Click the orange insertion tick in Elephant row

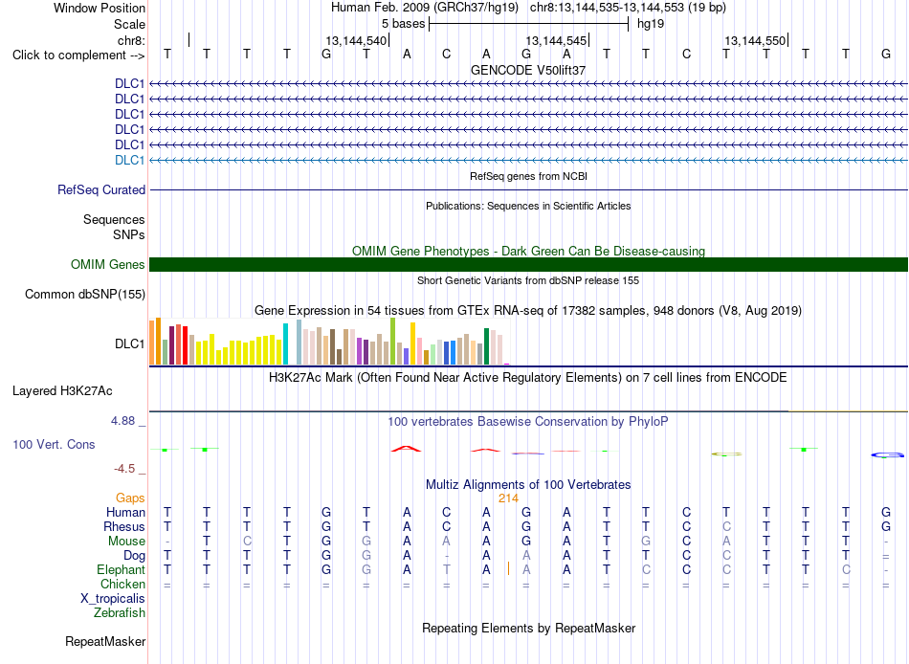(x=508, y=568)
